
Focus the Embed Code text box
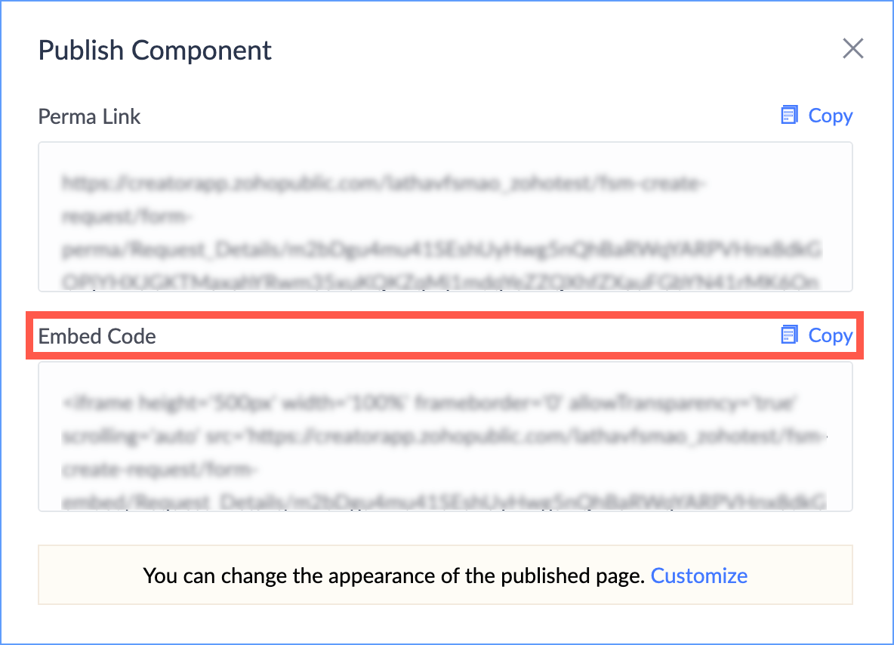pyautogui.click(x=445, y=437)
